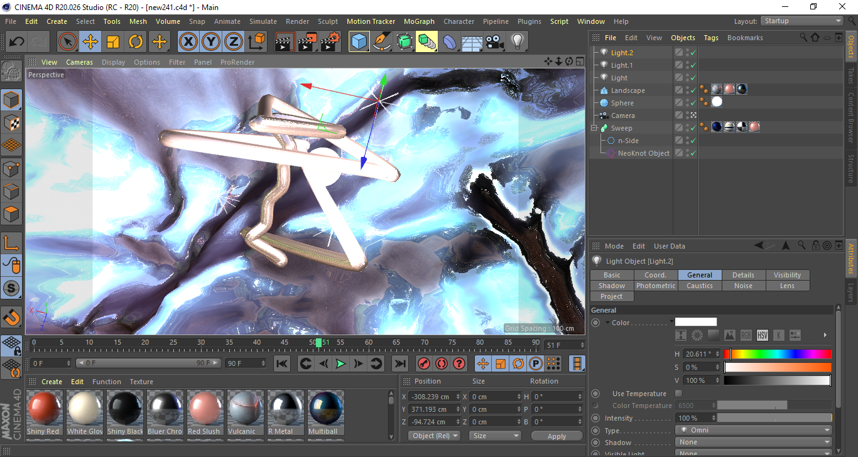
Task: Open the Cameras viewport menu
Action: click(80, 62)
